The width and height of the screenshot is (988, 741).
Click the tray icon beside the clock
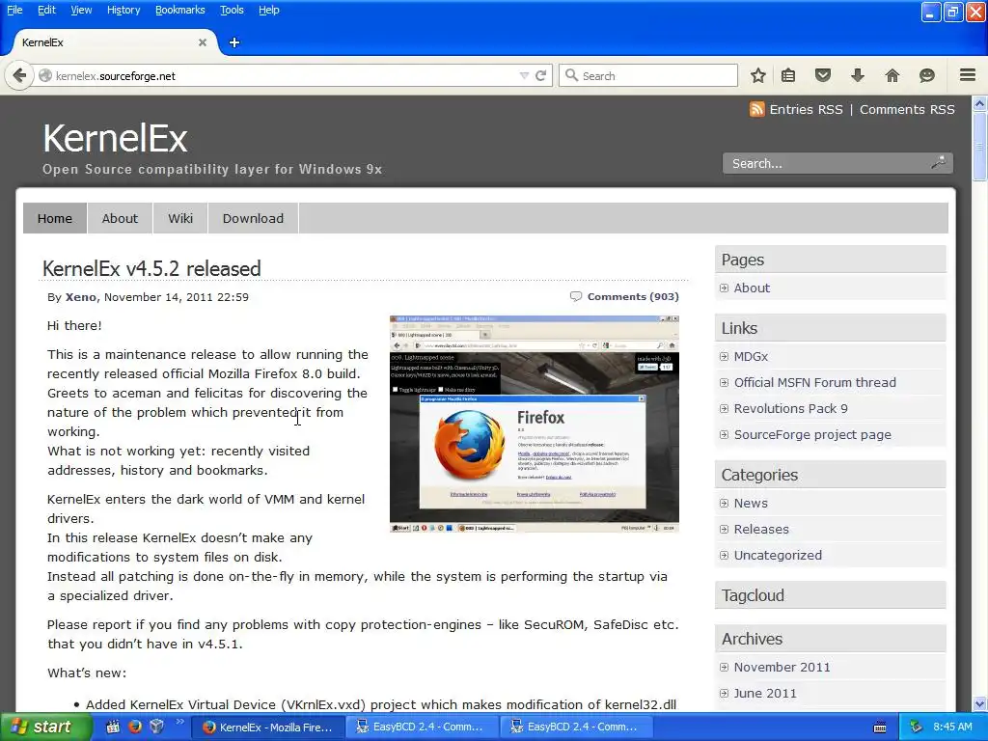(917, 727)
